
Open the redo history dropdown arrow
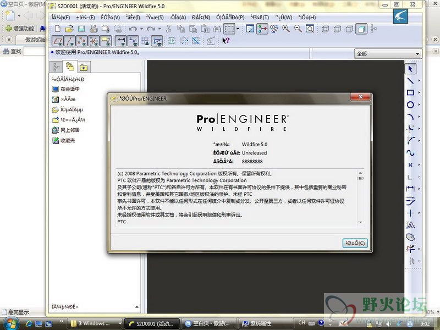pyautogui.click(x=159, y=29)
